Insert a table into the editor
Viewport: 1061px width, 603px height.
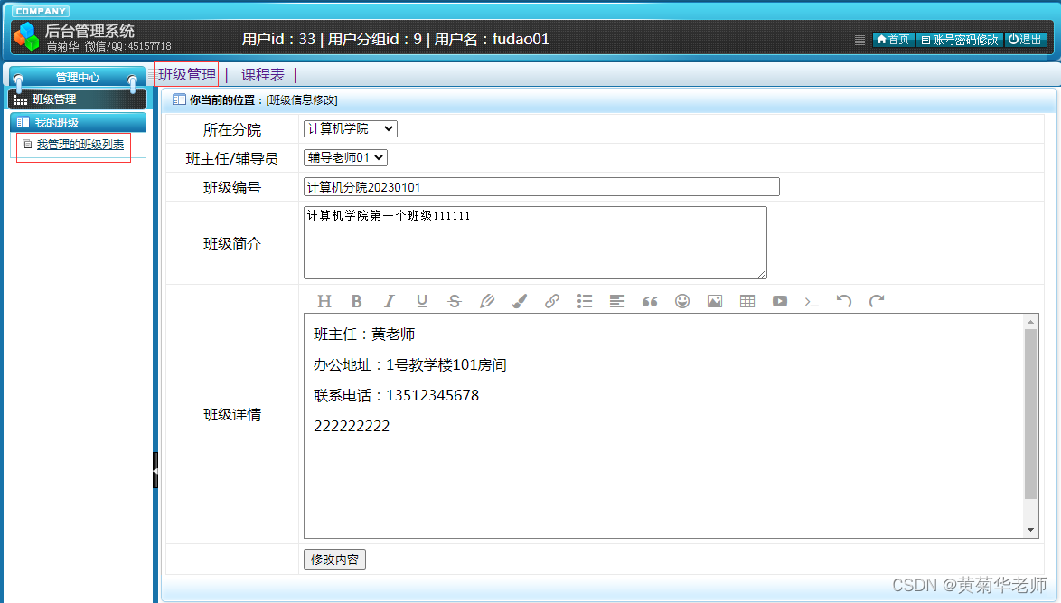click(x=747, y=301)
